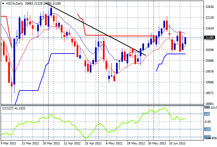Viewport: 217px width, 147px height.
Task: Select the 21 Mar 2022 date label
Action: point(30,143)
